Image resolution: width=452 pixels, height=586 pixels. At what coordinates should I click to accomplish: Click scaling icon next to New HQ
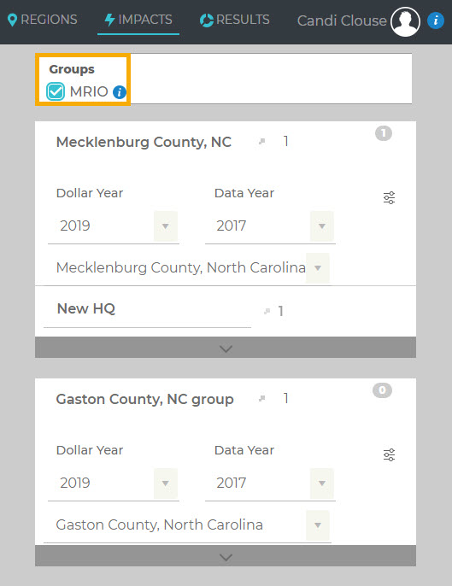coord(267,311)
